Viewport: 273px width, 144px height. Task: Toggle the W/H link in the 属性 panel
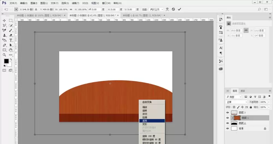point(246,30)
